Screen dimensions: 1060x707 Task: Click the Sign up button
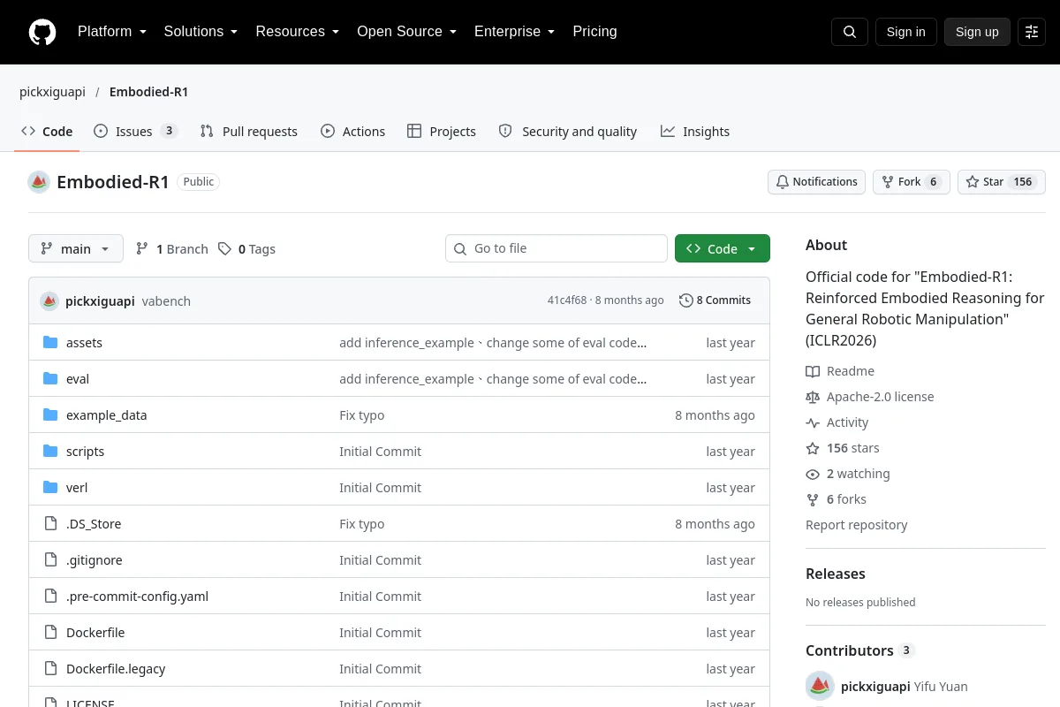(977, 32)
